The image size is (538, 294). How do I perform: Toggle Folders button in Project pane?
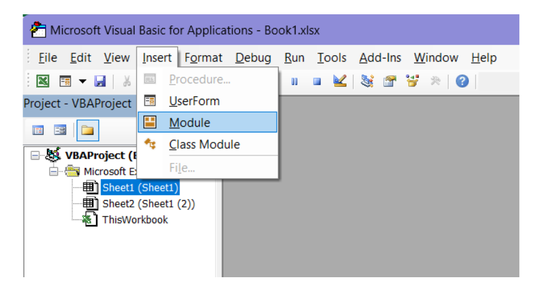[88, 130]
